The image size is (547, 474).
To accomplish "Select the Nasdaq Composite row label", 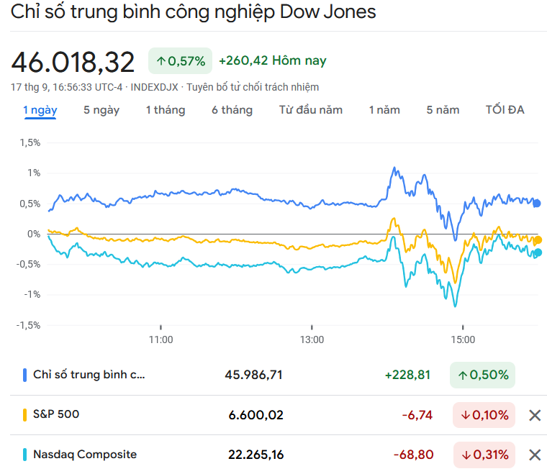I will point(85,455).
